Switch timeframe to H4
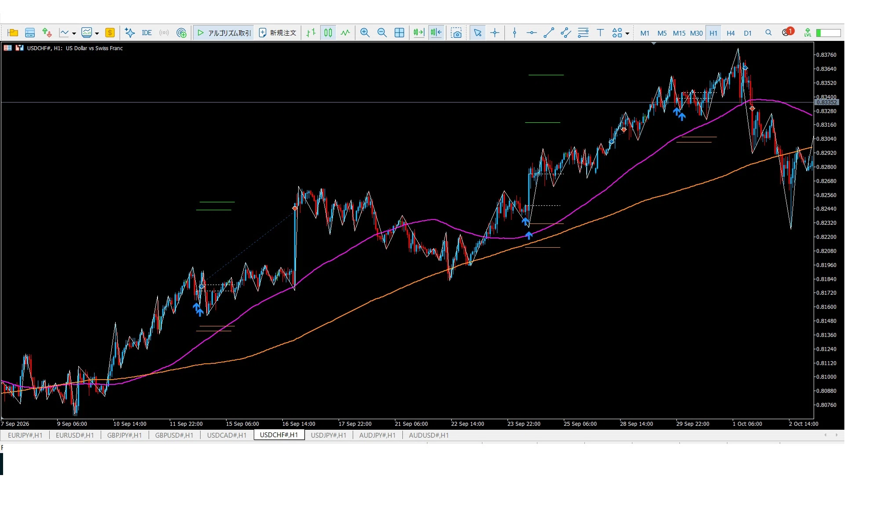Image resolution: width=869 pixels, height=512 pixels. [730, 33]
